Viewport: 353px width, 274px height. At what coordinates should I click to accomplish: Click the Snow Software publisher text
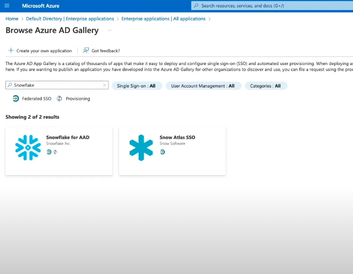coord(173,143)
